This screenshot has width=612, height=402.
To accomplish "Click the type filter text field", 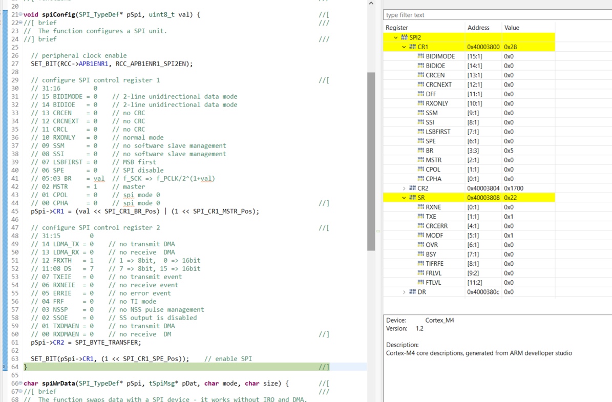I will pyautogui.click(x=497, y=15).
